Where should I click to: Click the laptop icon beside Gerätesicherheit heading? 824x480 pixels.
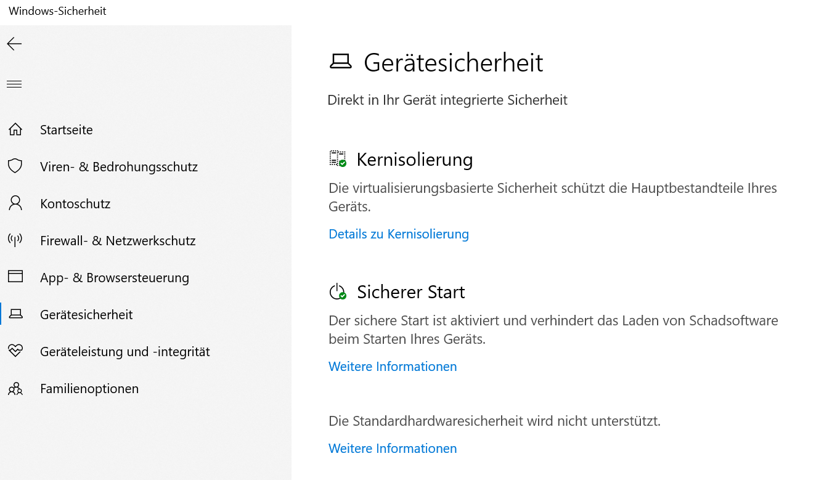point(341,62)
